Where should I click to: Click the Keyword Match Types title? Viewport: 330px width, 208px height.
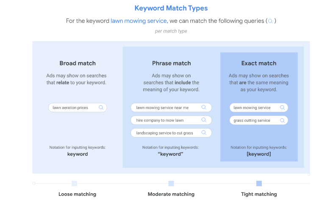tap(171, 8)
